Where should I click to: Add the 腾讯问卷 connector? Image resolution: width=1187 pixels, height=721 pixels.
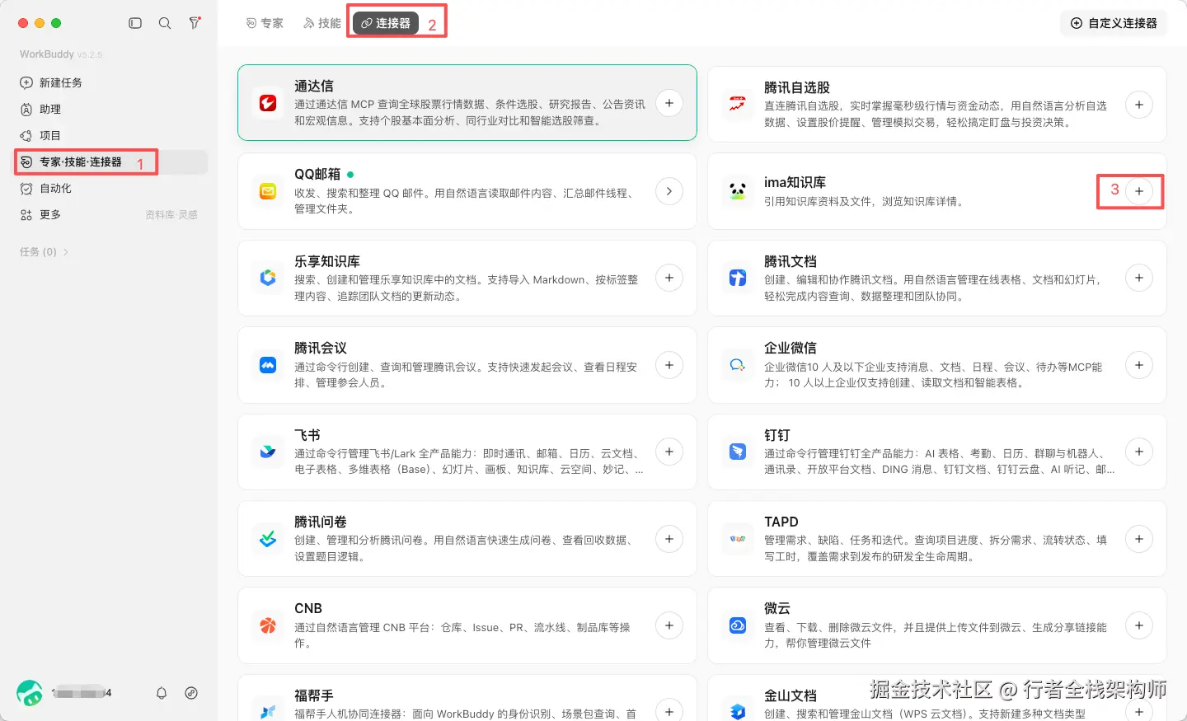669,539
